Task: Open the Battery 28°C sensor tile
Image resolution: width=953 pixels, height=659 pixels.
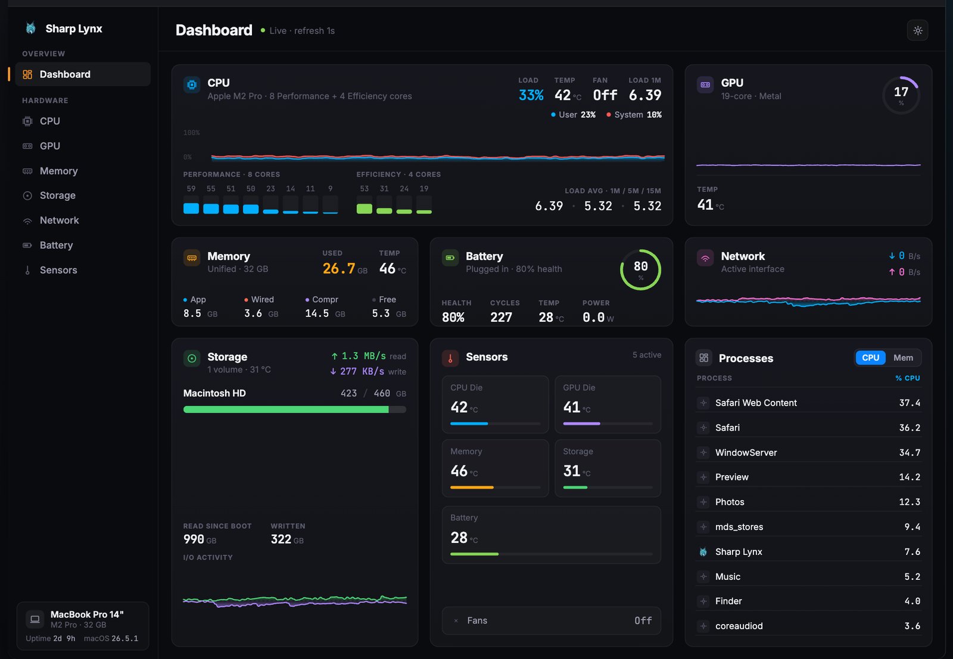Action: [552, 535]
